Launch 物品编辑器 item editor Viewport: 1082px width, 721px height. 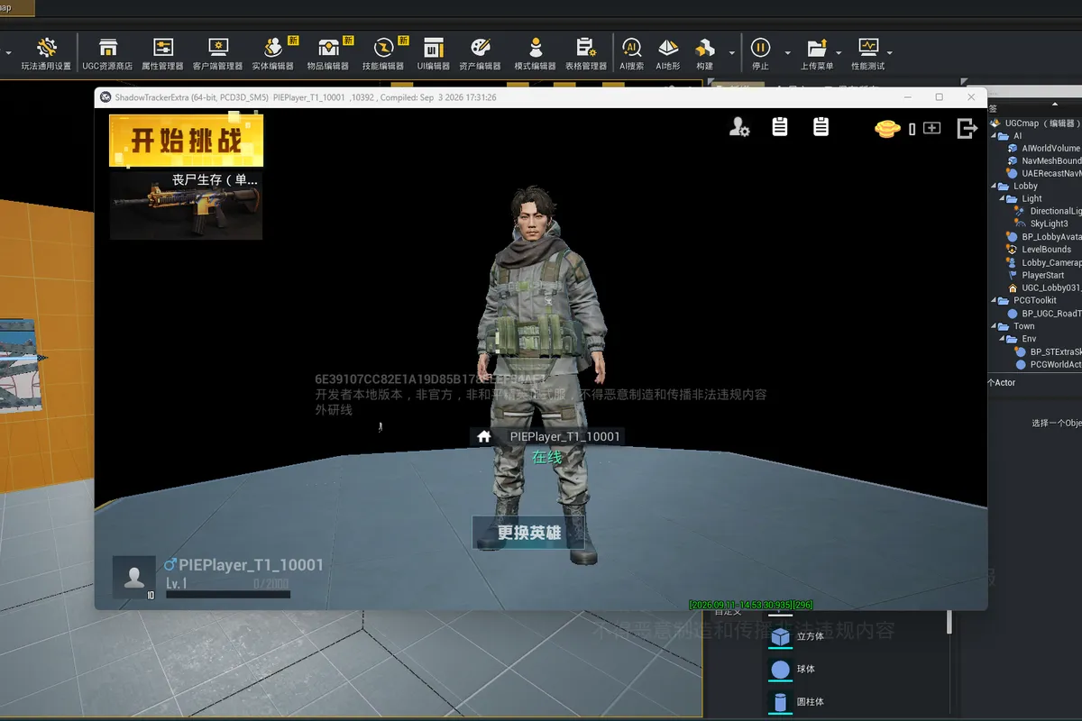tap(328, 54)
